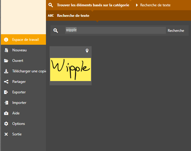Click the ABC text search icon
191x151 pixels.
coord(51,16)
